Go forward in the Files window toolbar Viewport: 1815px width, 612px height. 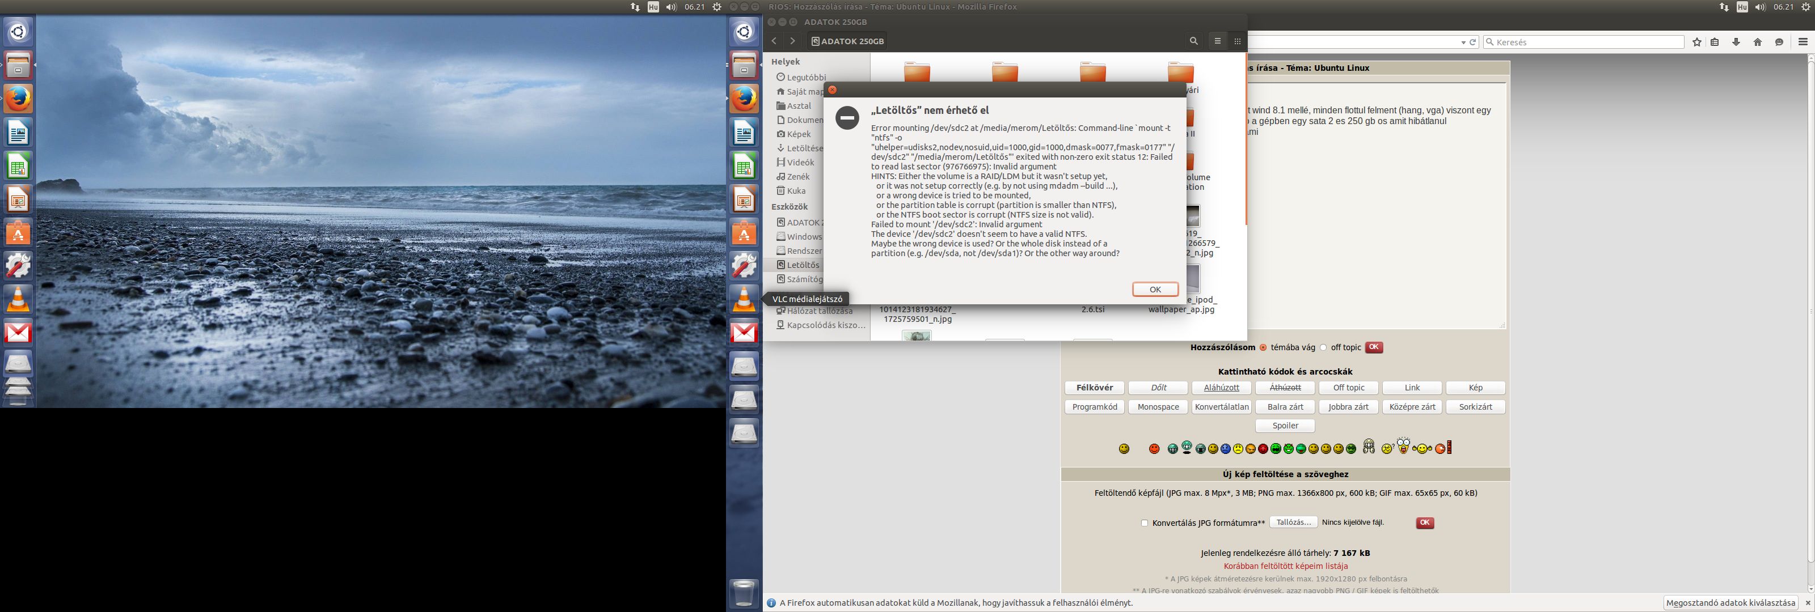tap(793, 41)
